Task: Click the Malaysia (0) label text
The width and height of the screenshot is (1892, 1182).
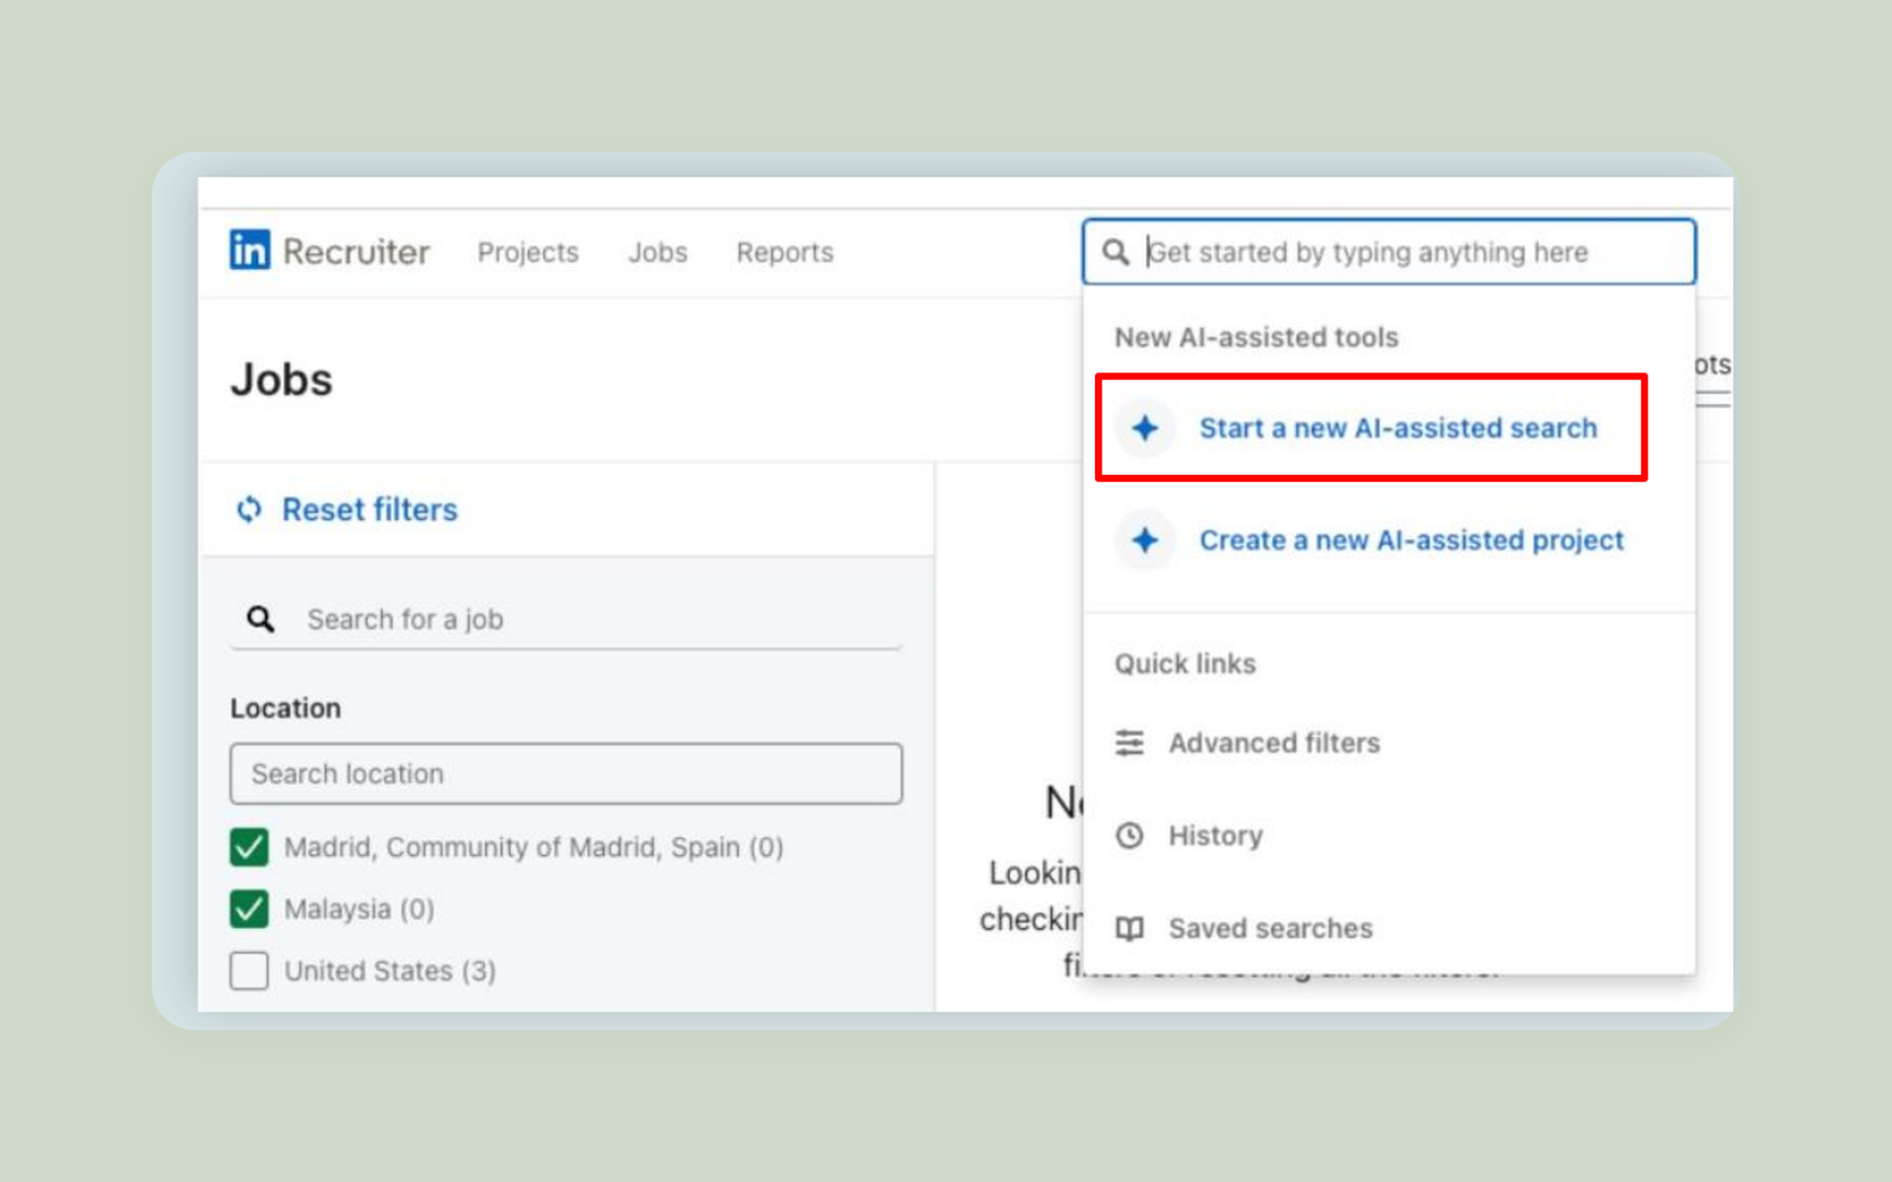Action: click(x=359, y=909)
